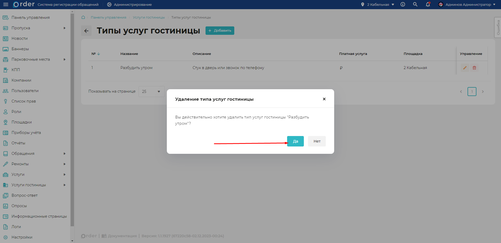Click the back arrow next to Типы услуг гостиницы

(86, 31)
